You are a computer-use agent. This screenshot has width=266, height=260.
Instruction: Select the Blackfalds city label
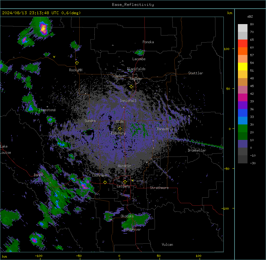coord(136,69)
